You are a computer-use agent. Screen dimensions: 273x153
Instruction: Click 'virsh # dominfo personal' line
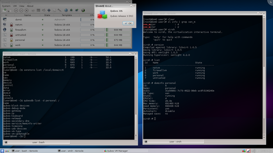point(160,83)
